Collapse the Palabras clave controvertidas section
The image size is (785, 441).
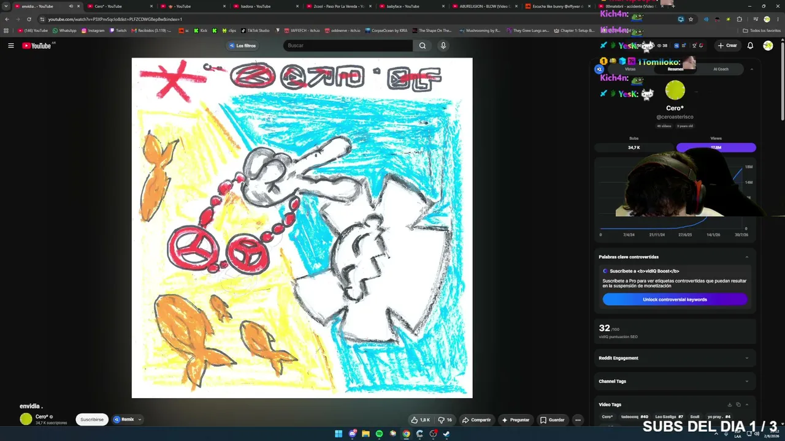coord(746,257)
